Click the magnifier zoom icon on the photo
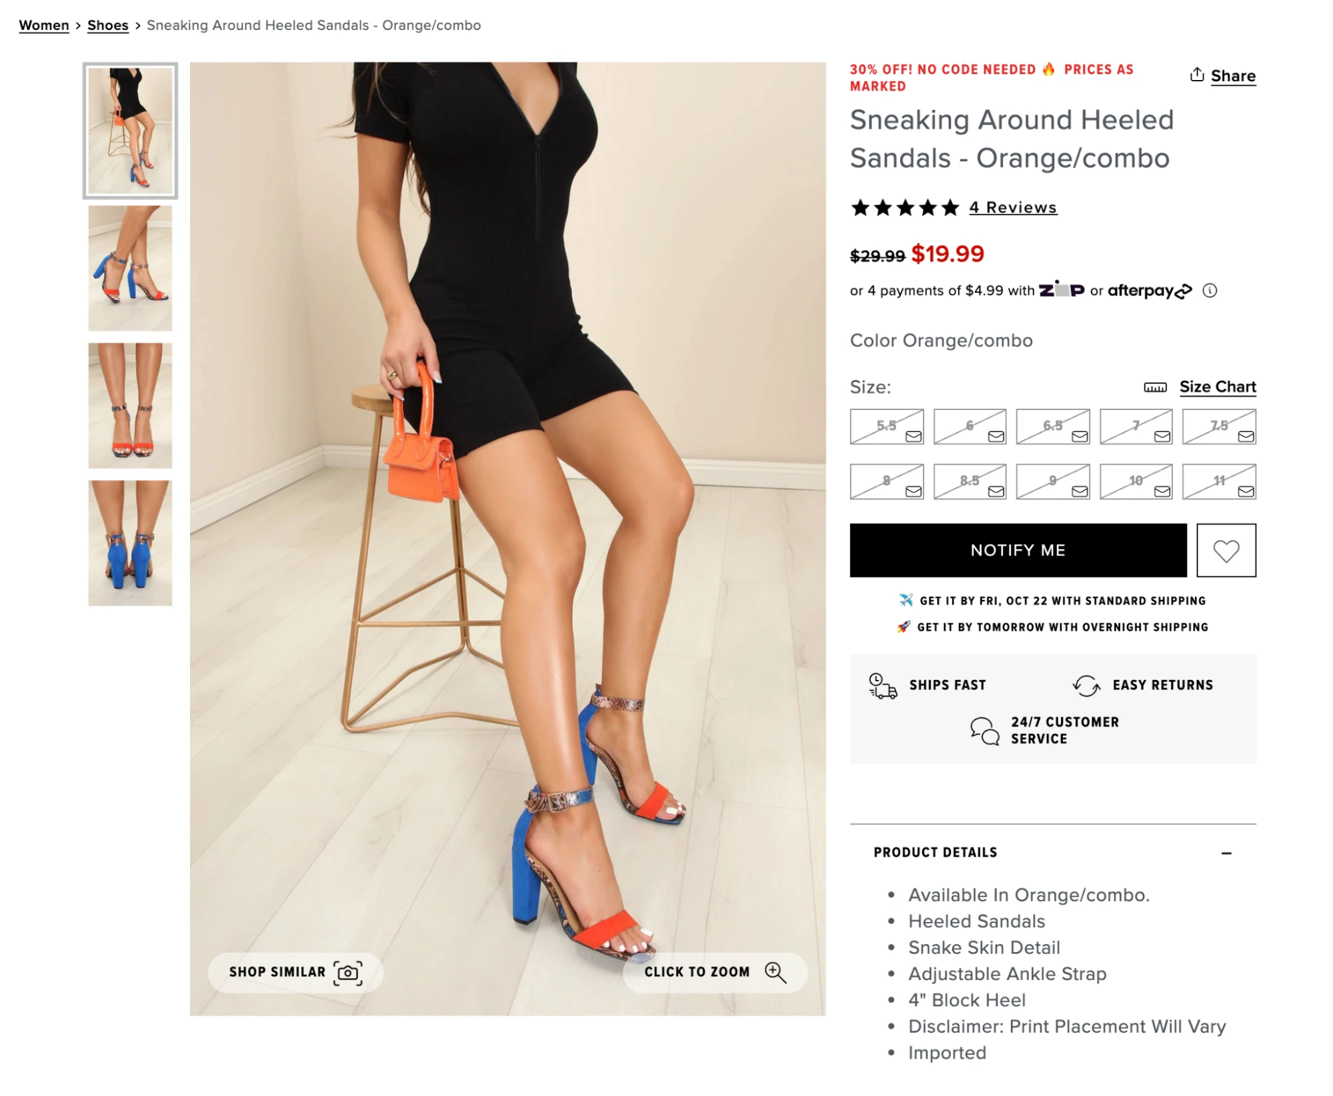Image resolution: width=1333 pixels, height=1096 pixels. (775, 973)
